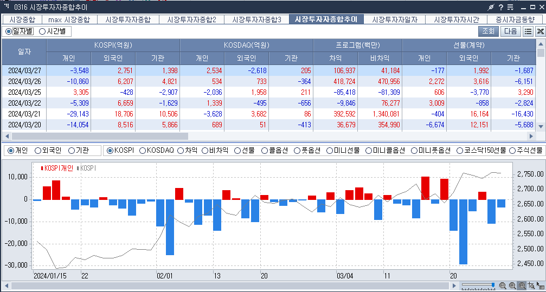This screenshot has height=292, width=546.
Task: Choose the 선물 chart radio button
Action: (237, 151)
